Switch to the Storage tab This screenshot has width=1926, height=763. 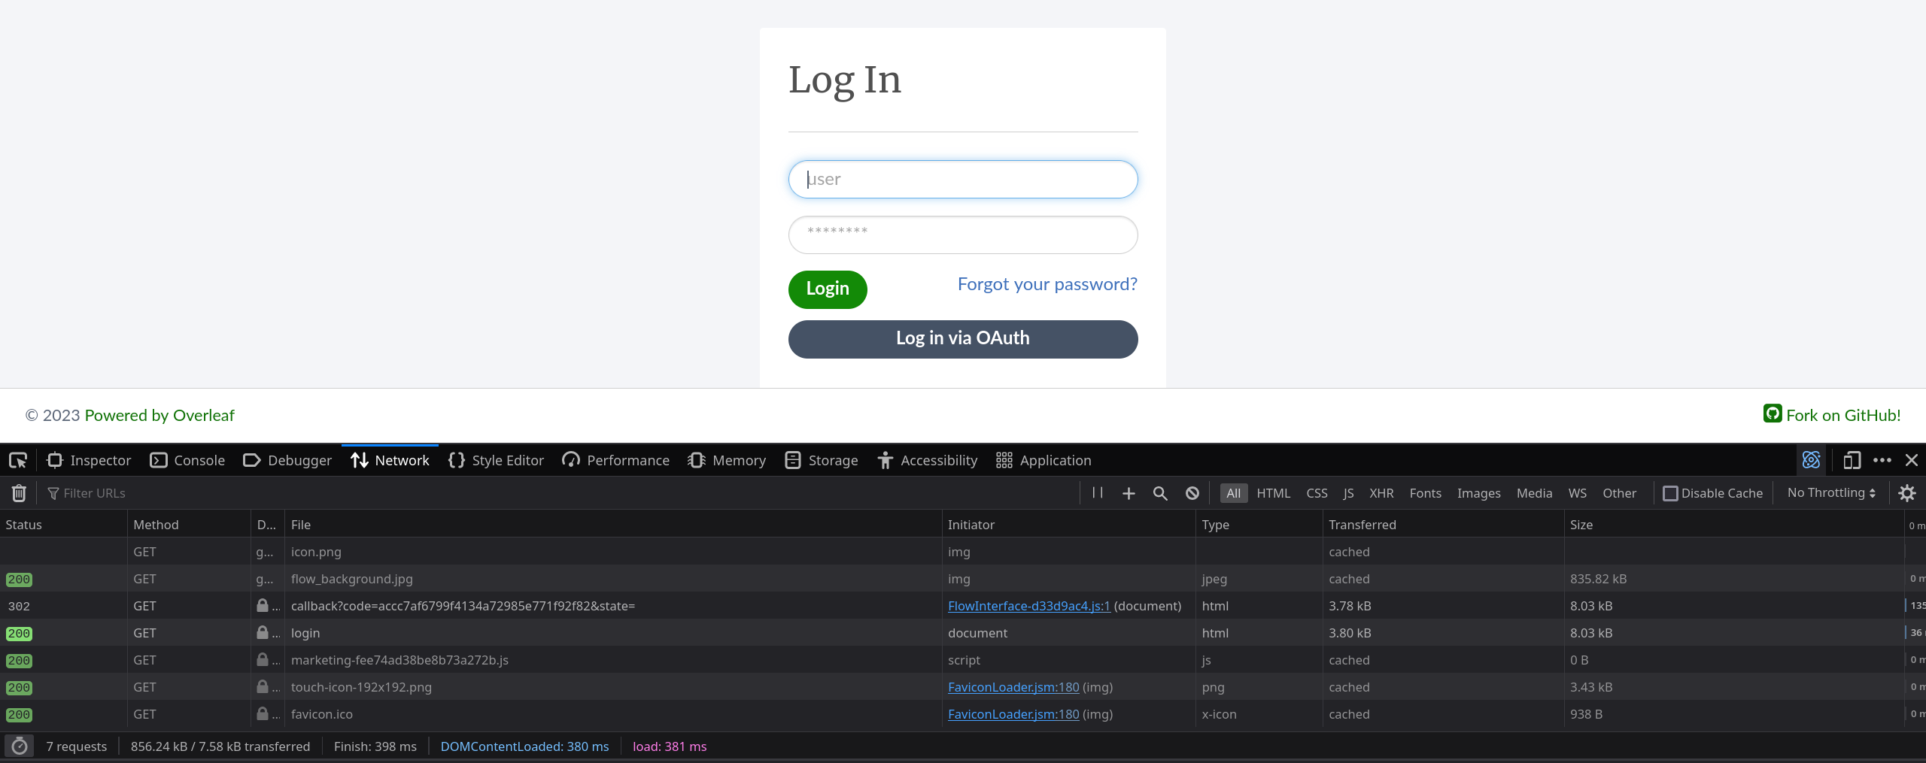(820, 459)
